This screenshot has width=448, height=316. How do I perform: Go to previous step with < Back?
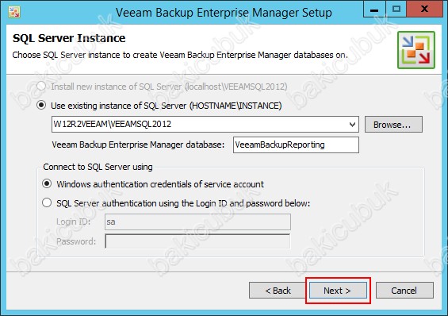[x=278, y=291]
